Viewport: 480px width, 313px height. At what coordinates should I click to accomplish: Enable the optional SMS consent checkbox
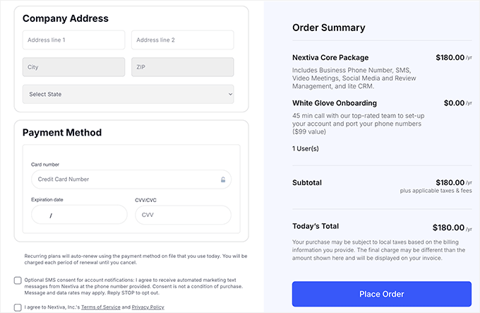(x=18, y=280)
